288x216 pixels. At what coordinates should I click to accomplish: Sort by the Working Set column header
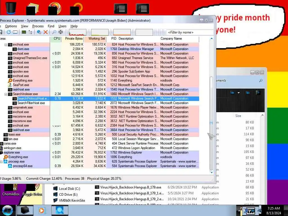tap(95, 39)
